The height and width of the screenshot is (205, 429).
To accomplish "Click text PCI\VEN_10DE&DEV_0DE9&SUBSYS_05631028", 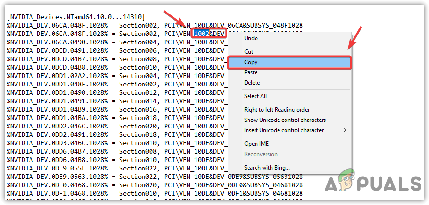I will pos(233,177).
